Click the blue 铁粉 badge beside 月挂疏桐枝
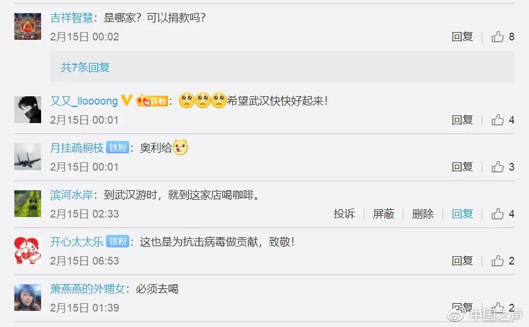529x327 pixels. click(118, 147)
